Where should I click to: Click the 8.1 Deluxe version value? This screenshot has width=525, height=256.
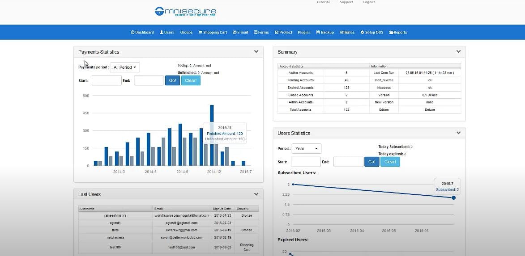(430, 95)
